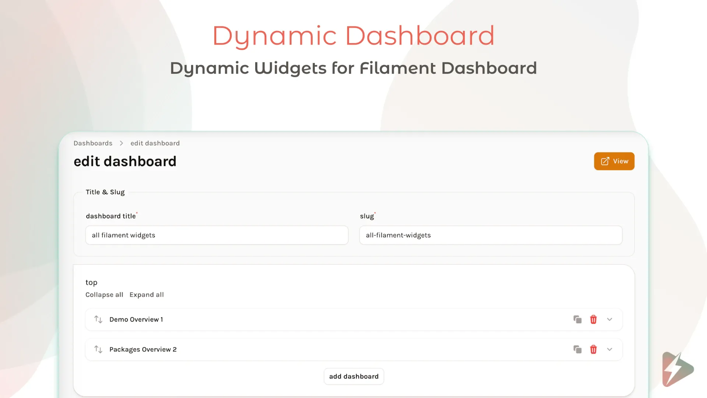Toggle open Demo Overview 1 details chevron

pyautogui.click(x=609, y=319)
